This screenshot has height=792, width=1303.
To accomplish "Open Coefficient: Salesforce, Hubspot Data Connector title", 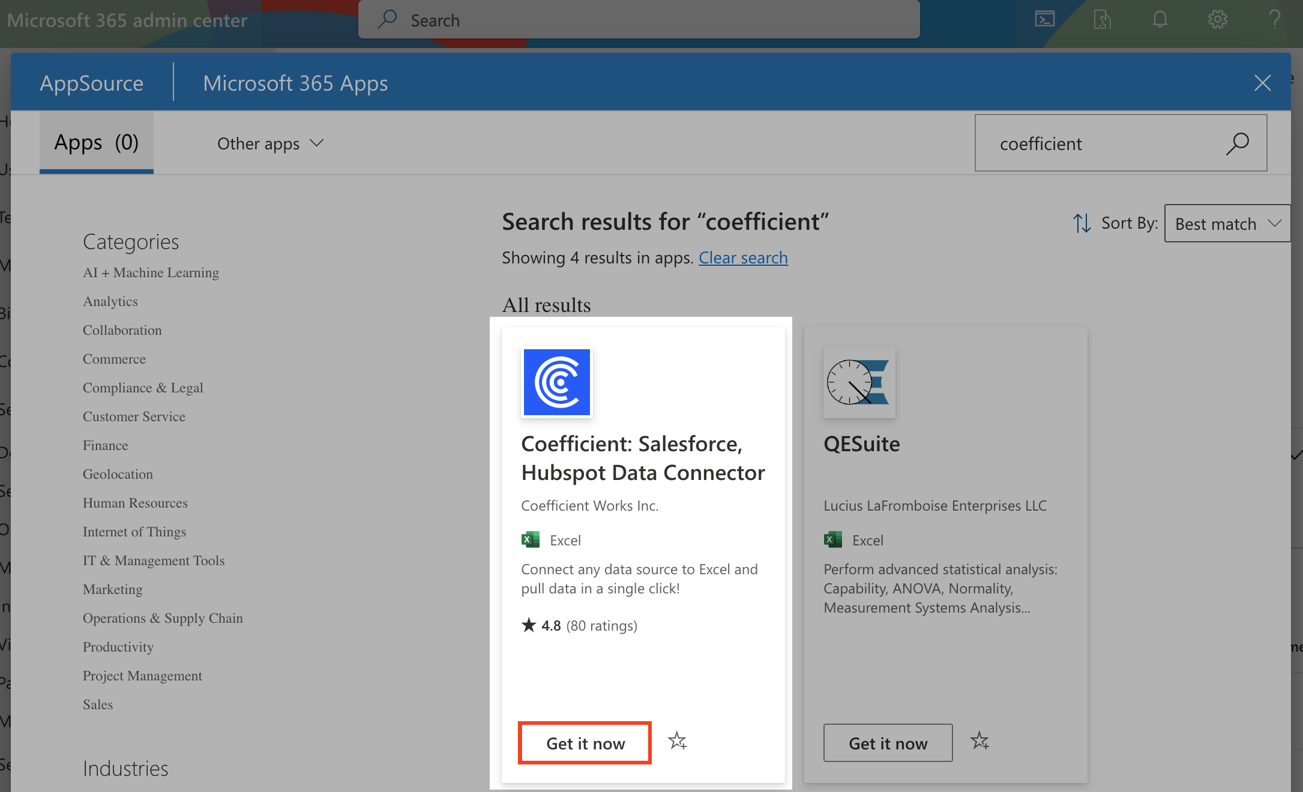I will [x=643, y=458].
